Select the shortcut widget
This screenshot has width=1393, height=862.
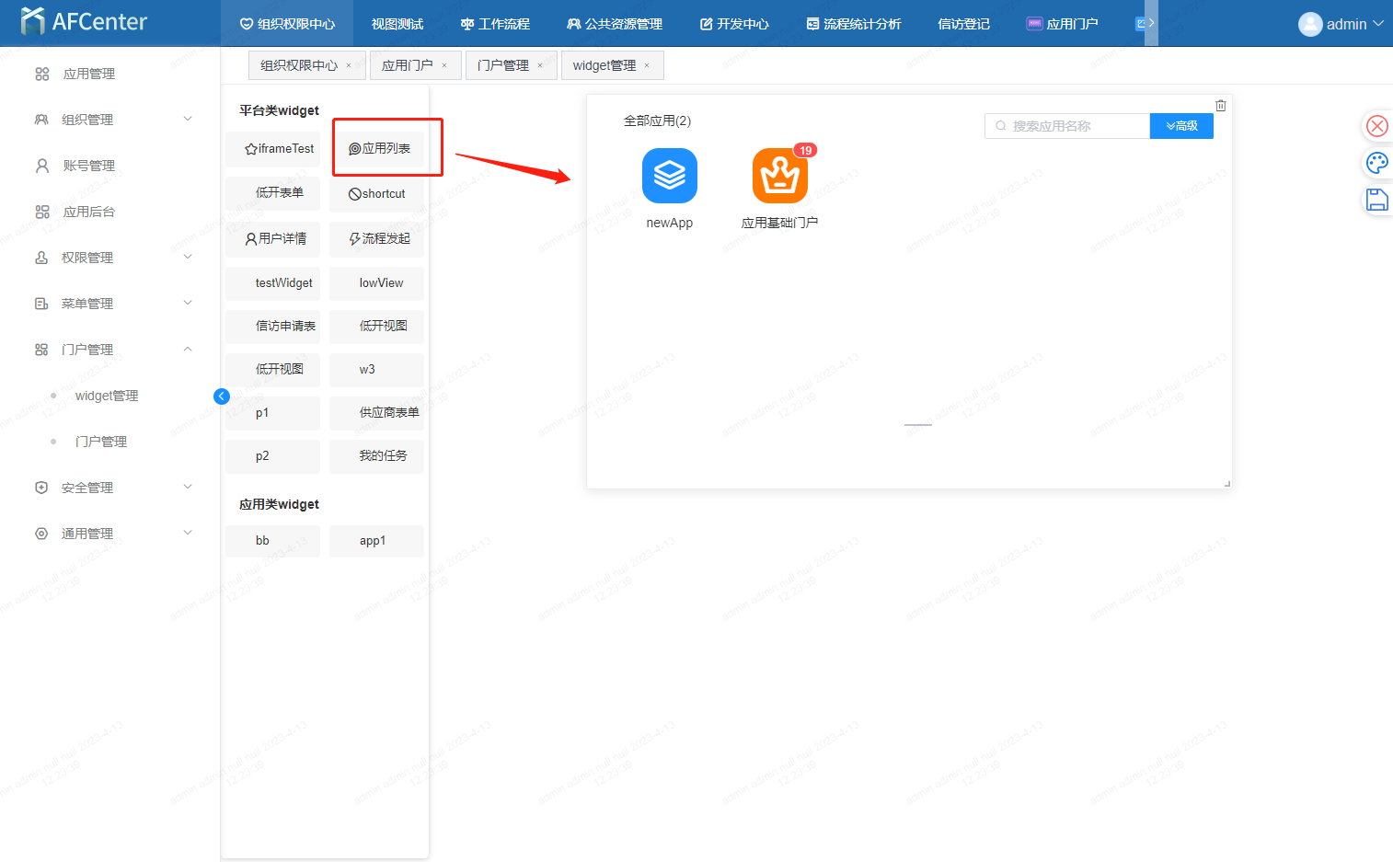[377, 194]
